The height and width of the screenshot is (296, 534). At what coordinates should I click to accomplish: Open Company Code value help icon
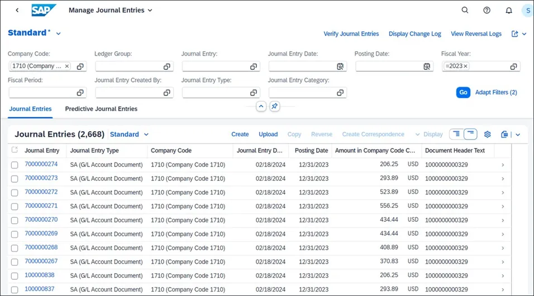point(80,66)
